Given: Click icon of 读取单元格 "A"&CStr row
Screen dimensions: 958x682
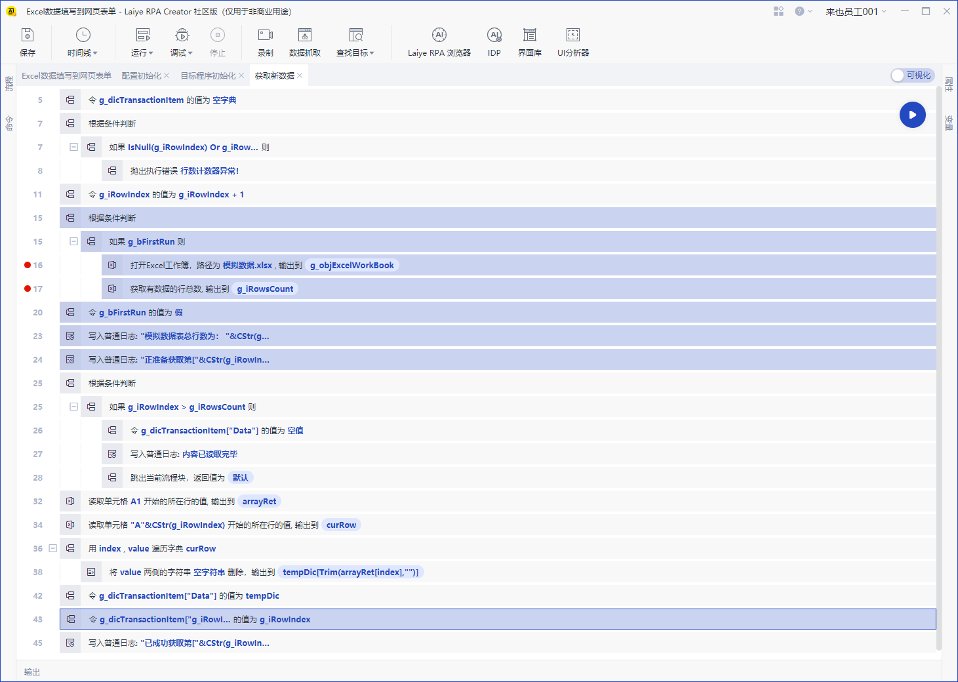Looking at the screenshot, I should pos(70,525).
